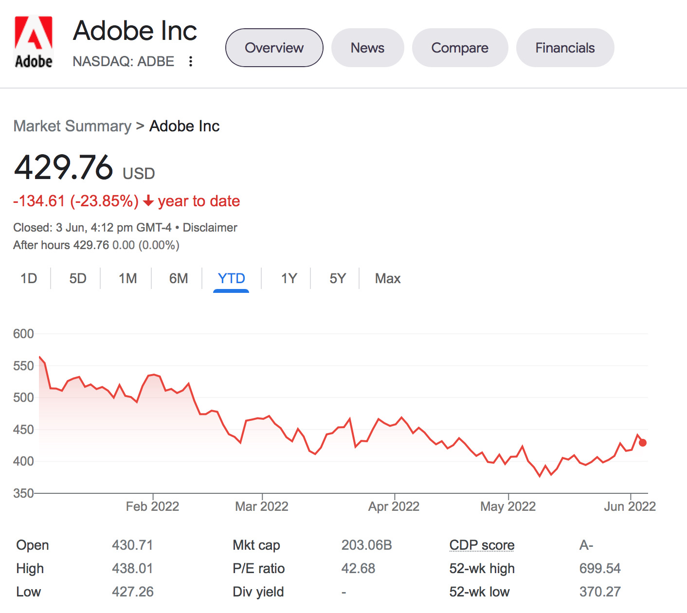Select the YTD range tab
The height and width of the screenshot is (613, 687).
[x=231, y=278]
